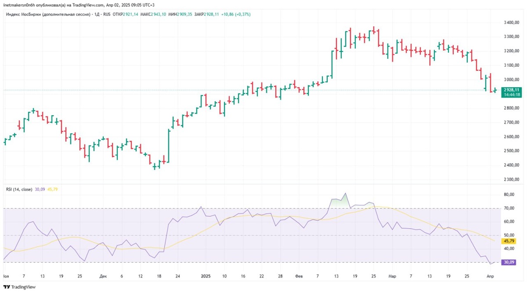
Task: Click the purple 30,09 tag on RSI axis
Action: [509, 262]
